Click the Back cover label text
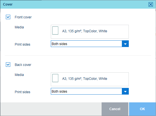The image size is (156, 116). [x=23, y=65]
